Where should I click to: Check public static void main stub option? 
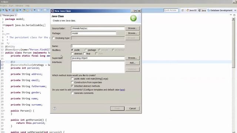coord(72,79)
